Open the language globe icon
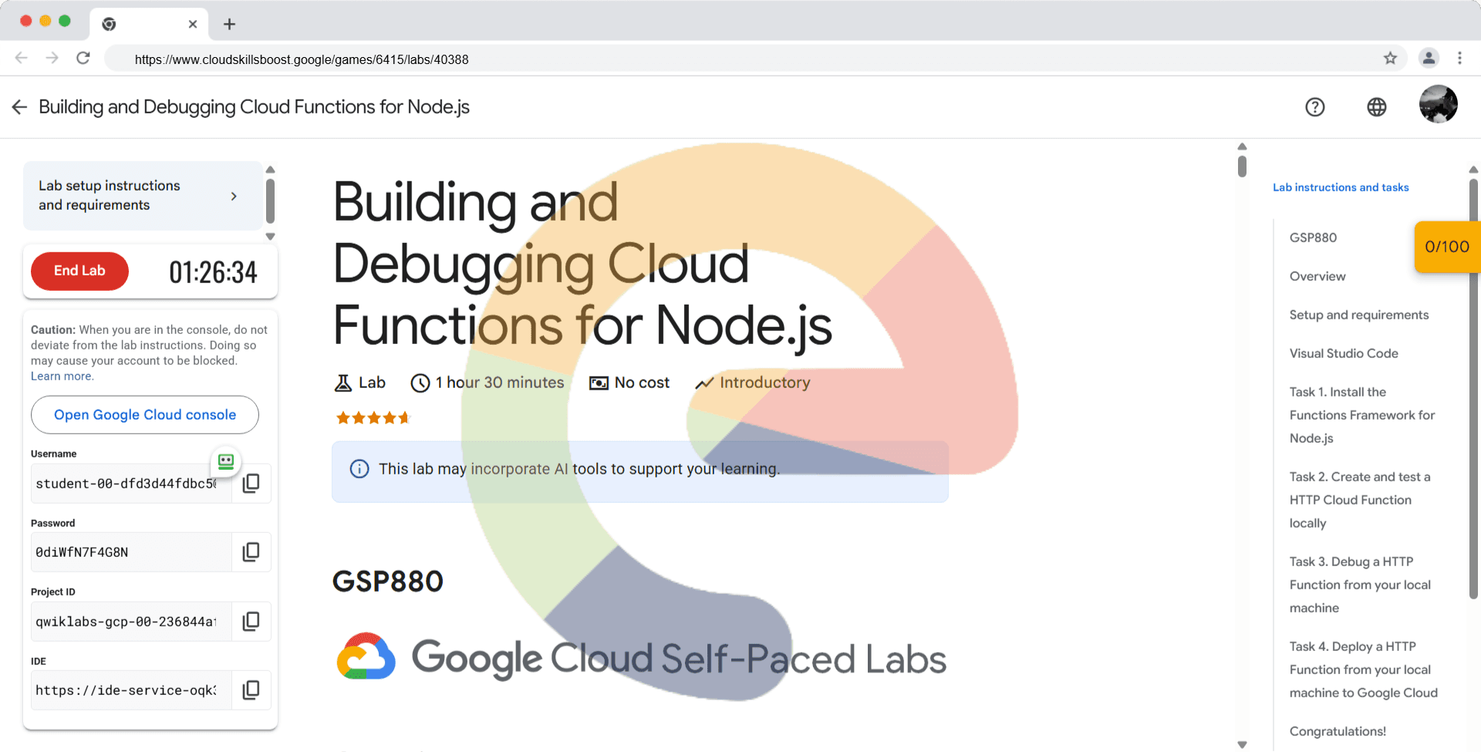The width and height of the screenshot is (1481, 752). tap(1377, 107)
